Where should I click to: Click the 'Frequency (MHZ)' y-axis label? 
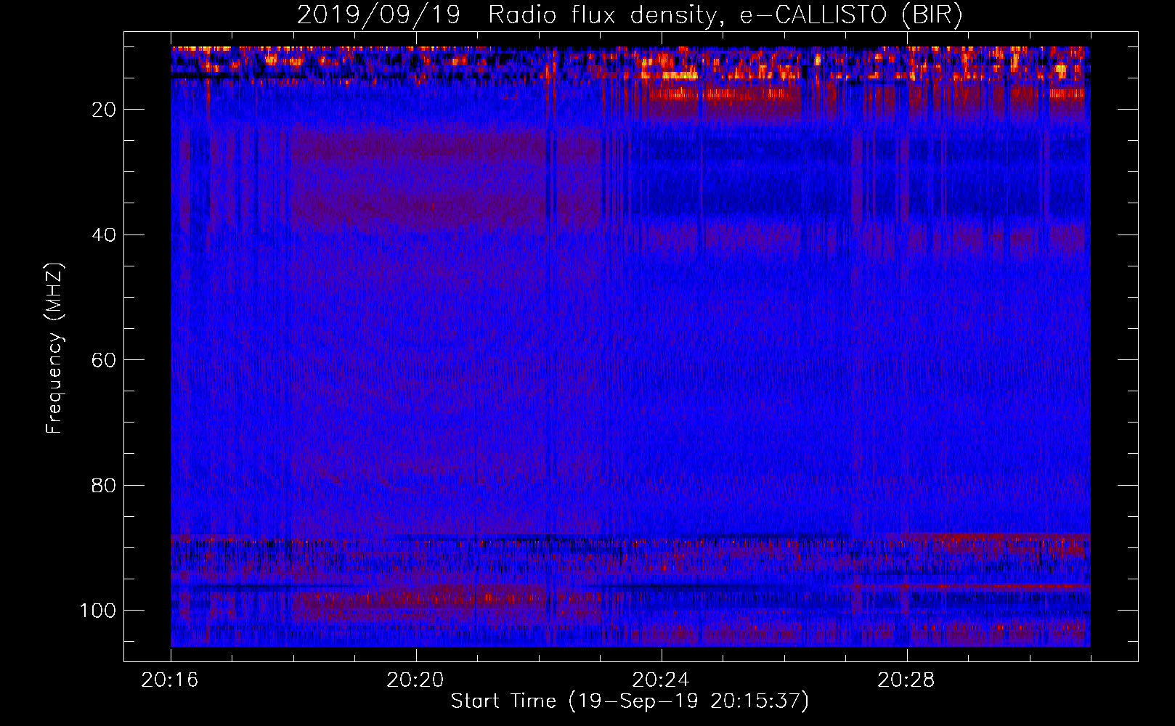point(54,348)
